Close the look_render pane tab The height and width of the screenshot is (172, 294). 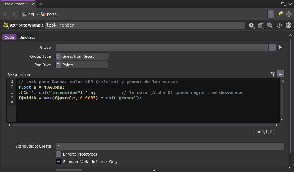[33, 4]
